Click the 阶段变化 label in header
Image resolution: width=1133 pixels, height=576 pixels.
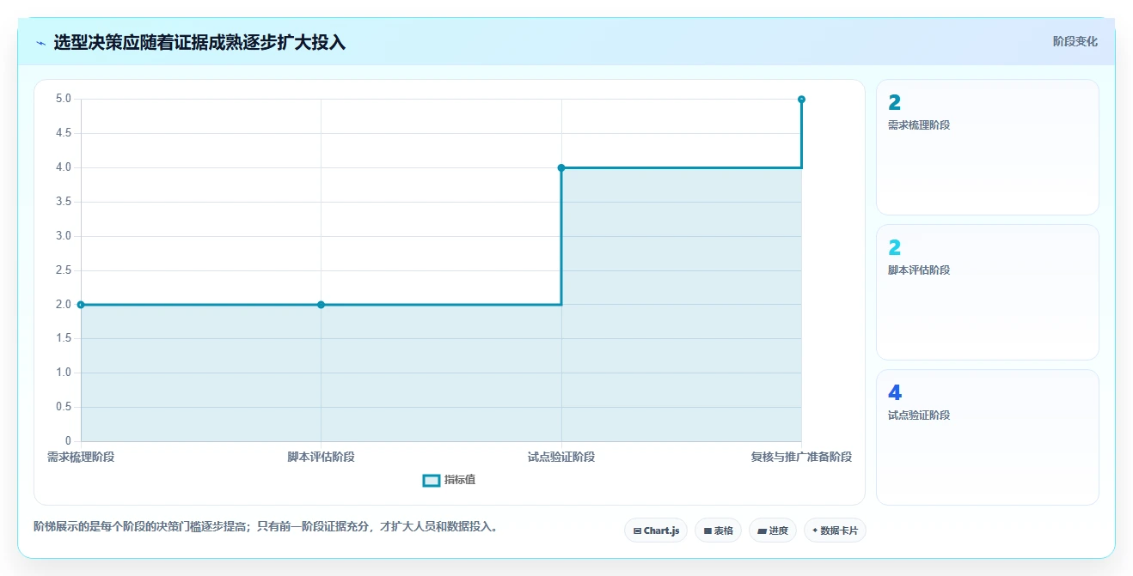tap(1075, 41)
